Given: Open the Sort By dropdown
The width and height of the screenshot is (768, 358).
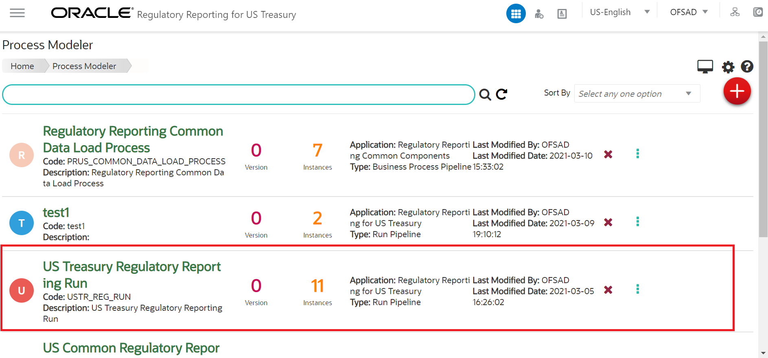Looking at the screenshot, I should [637, 94].
